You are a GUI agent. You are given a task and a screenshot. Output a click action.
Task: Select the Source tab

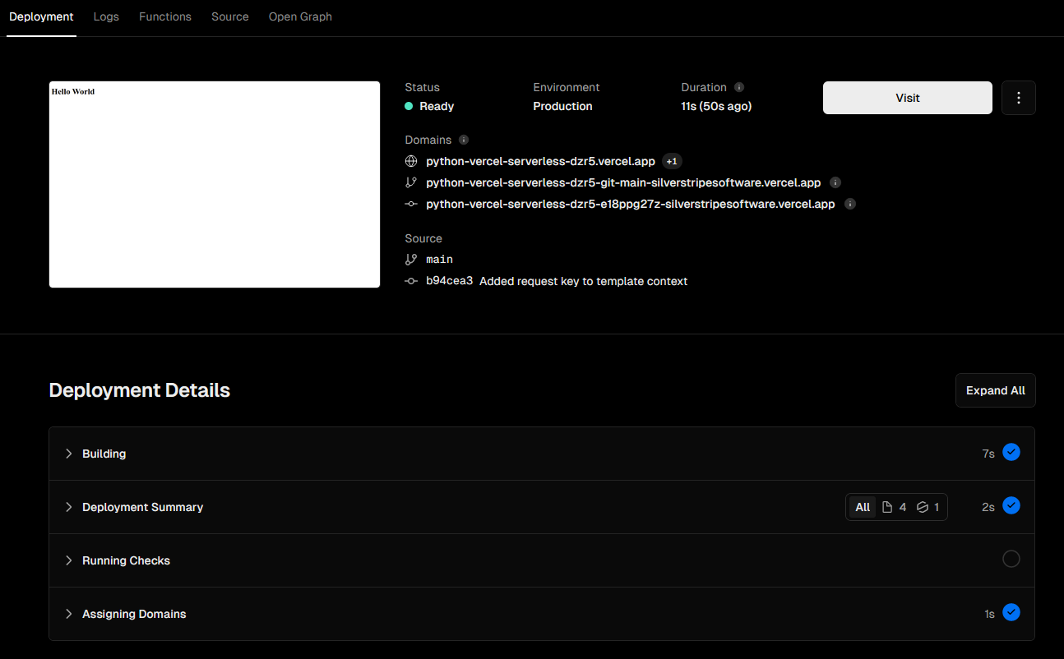coord(230,16)
